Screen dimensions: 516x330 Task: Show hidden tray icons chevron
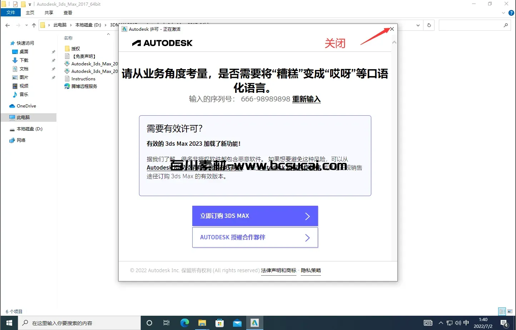pyautogui.click(x=441, y=323)
